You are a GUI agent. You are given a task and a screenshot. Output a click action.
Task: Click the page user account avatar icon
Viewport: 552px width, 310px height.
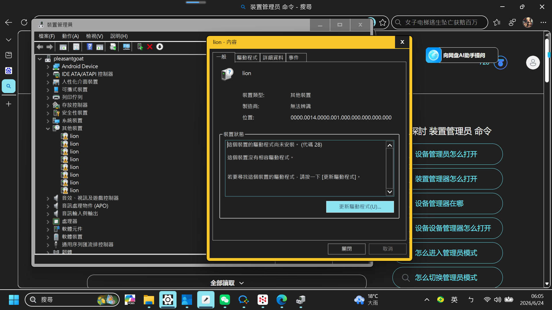[533, 63]
